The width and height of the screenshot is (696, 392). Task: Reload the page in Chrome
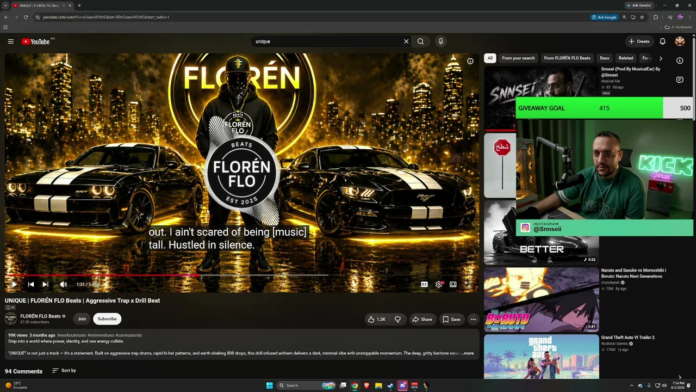pos(26,17)
